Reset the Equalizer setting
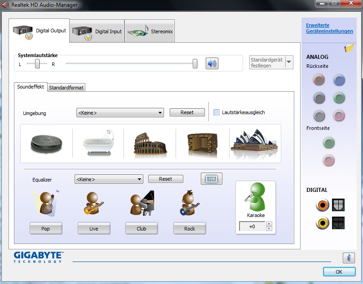This screenshot has height=284, width=363. [165, 179]
